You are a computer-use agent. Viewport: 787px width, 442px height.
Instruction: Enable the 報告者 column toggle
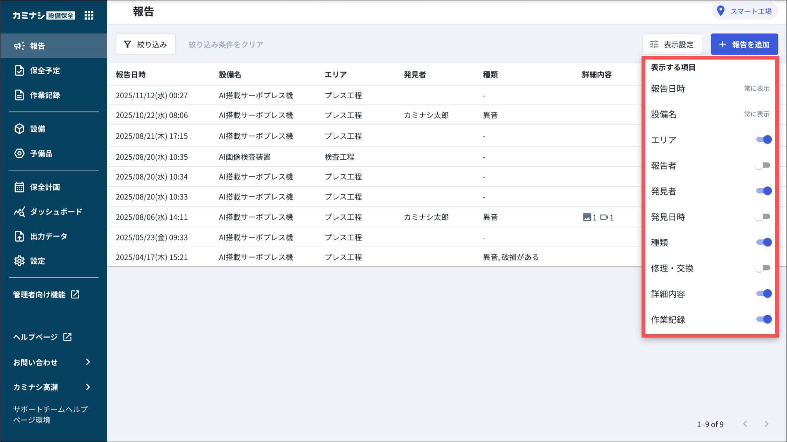click(763, 165)
